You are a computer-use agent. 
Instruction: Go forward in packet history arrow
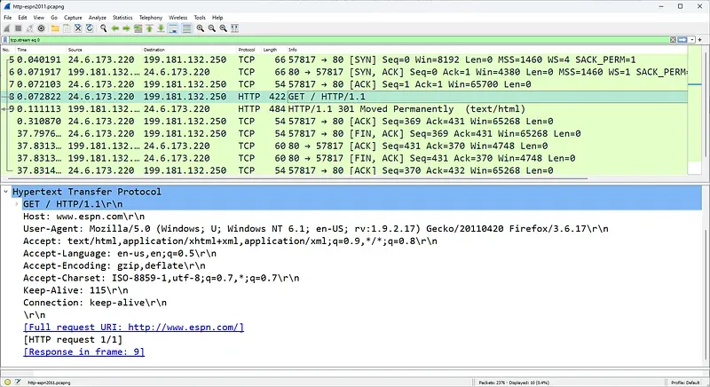(x=126, y=28)
